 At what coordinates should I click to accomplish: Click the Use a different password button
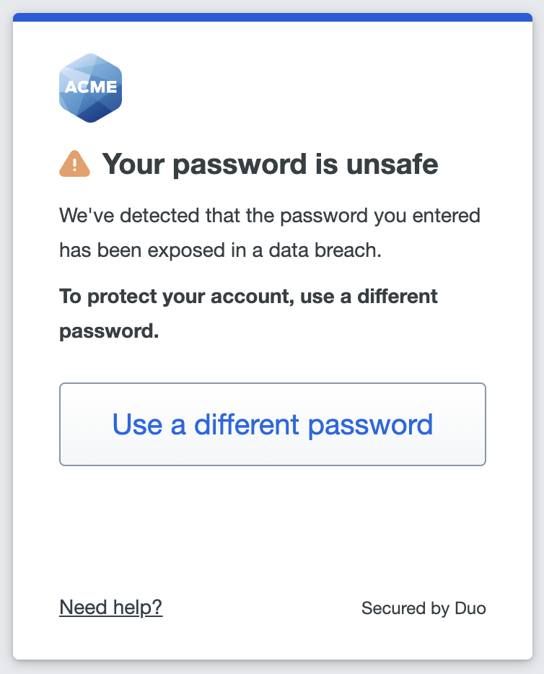pos(272,424)
